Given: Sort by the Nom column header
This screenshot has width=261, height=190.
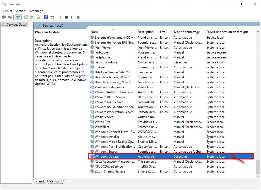Looking at the screenshot, I should pyautogui.click(x=113, y=32).
